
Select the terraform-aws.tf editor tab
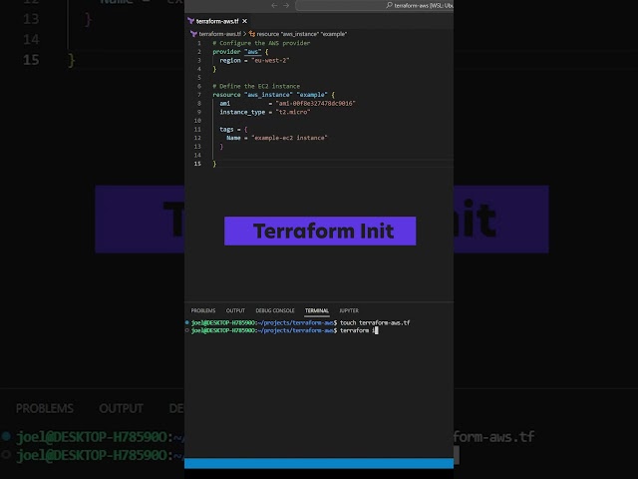pyautogui.click(x=217, y=21)
